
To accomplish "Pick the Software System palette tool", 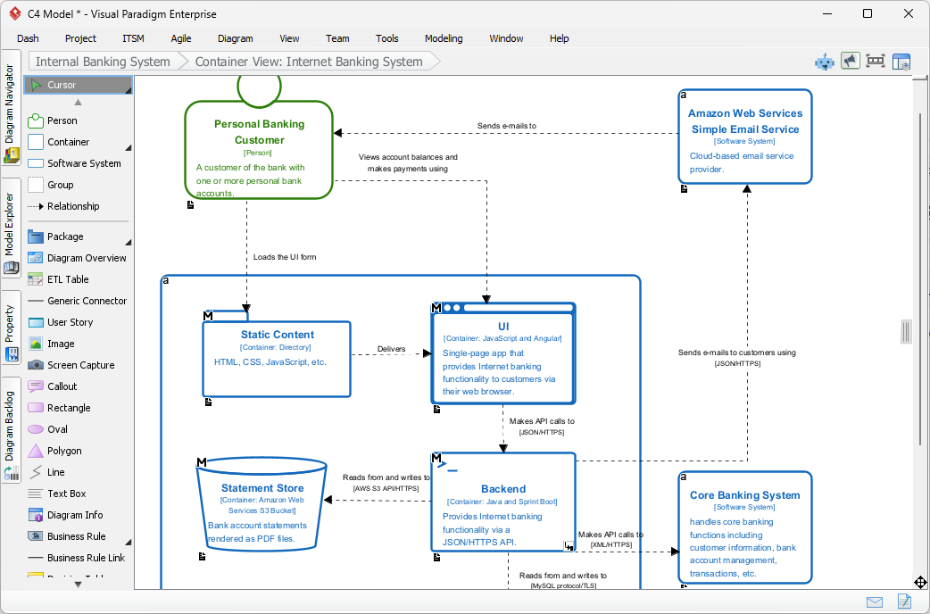I will 83,163.
